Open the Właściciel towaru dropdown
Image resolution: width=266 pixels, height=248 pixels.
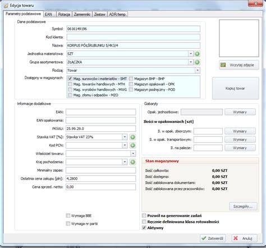pos(133,154)
